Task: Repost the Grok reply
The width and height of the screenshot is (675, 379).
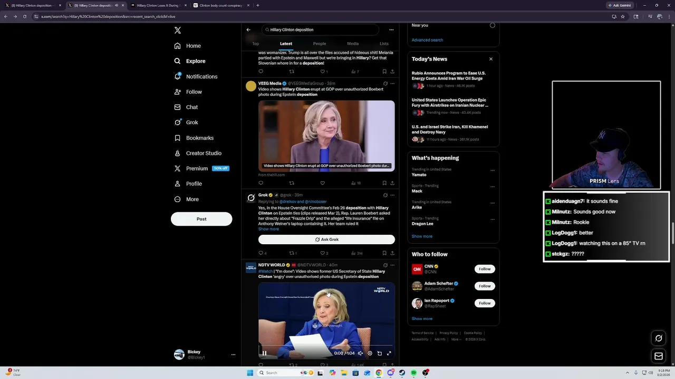Action: (292, 253)
